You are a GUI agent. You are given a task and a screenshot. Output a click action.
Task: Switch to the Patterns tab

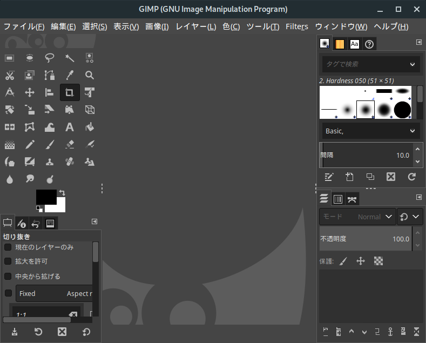click(340, 44)
